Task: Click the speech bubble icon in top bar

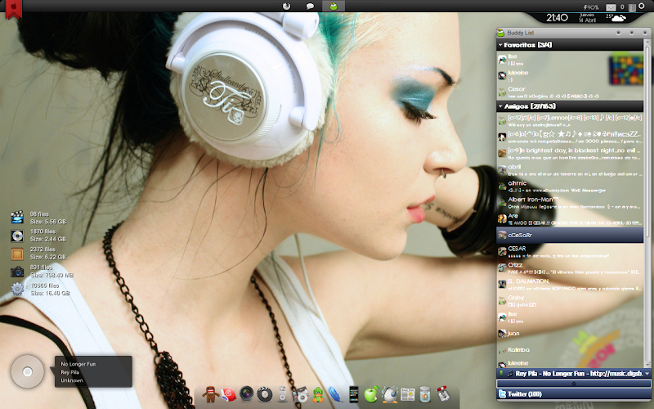Action: coord(310,7)
